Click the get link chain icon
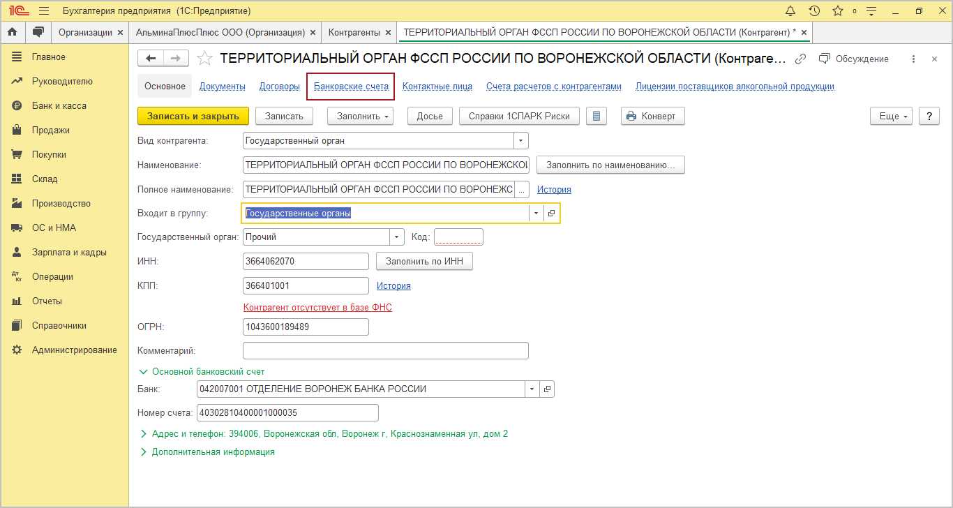The height and width of the screenshot is (508, 953). click(802, 59)
